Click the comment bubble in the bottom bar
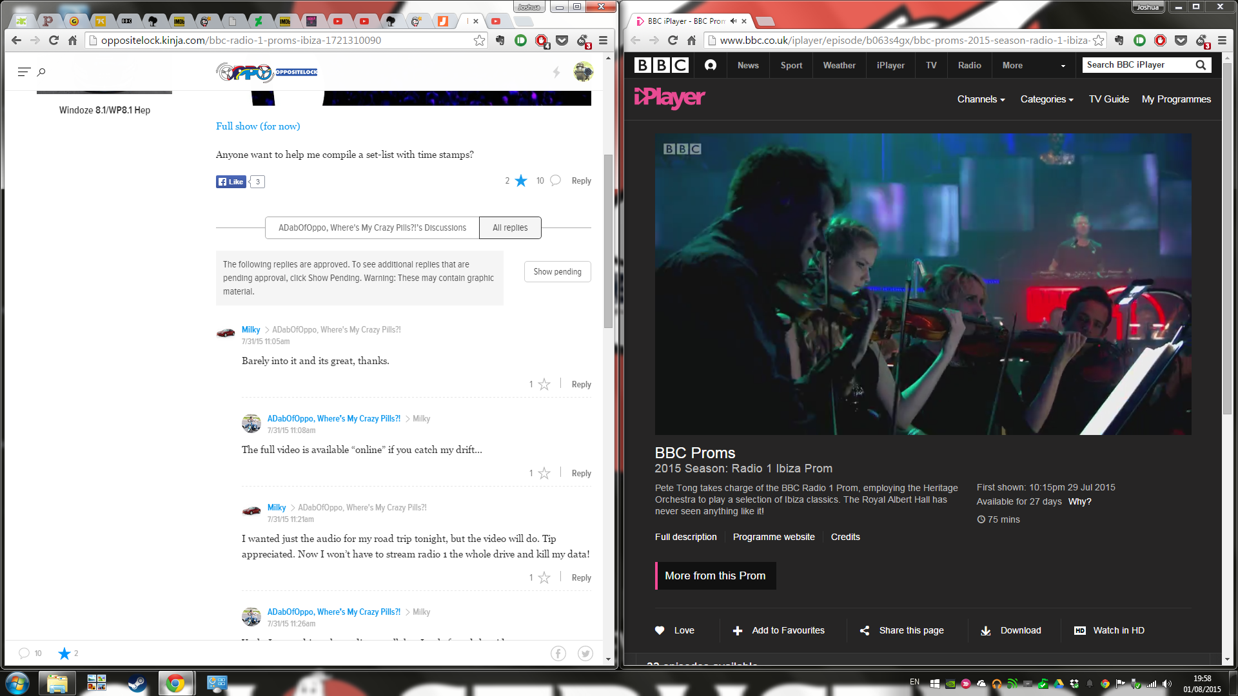The image size is (1238, 696). tap(24, 653)
